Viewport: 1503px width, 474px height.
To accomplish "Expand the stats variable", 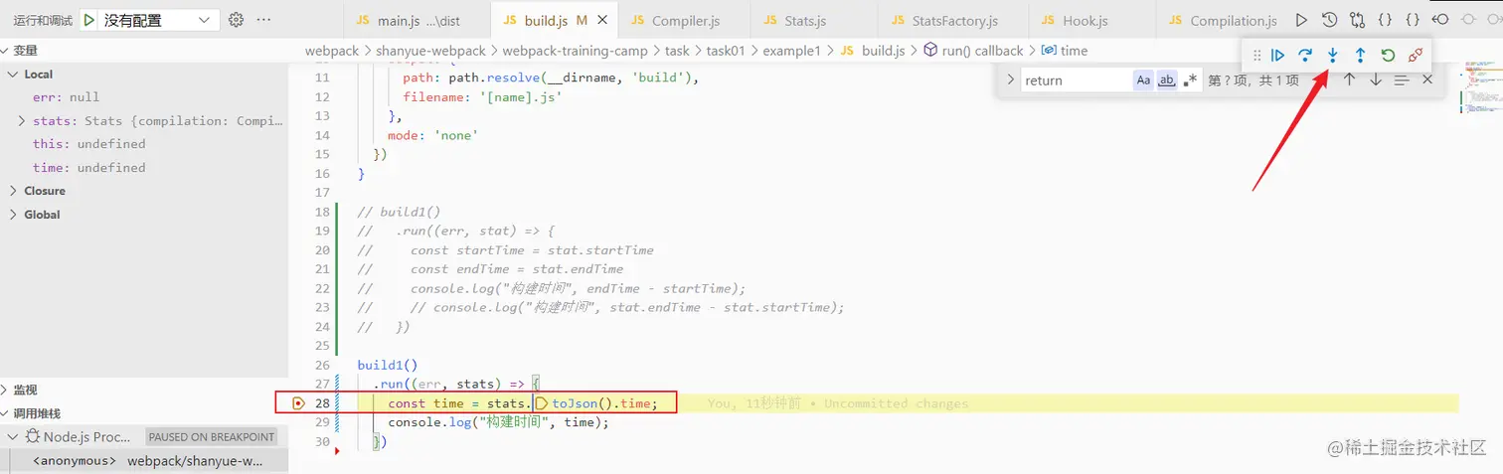I will (x=21, y=121).
